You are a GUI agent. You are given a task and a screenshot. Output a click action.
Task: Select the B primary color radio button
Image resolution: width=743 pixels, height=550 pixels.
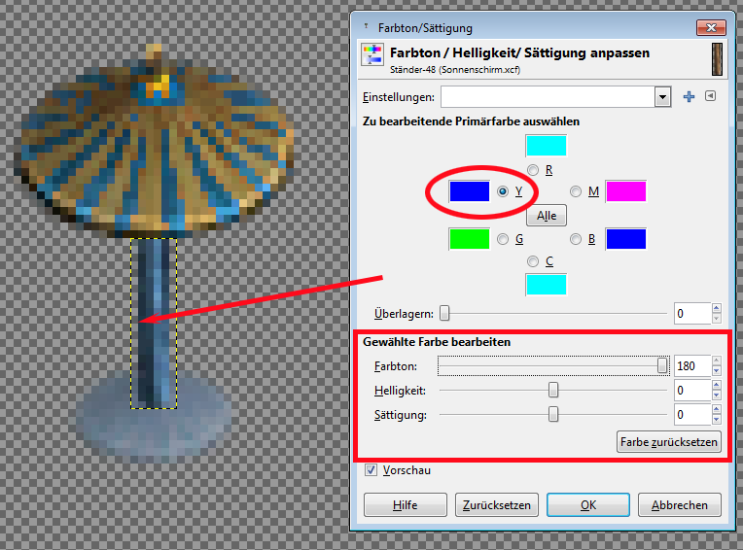tap(576, 239)
